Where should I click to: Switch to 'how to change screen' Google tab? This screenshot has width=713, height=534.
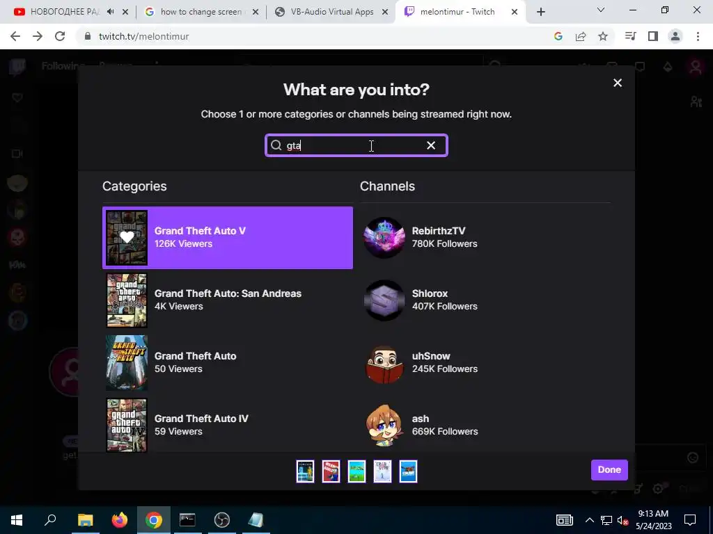point(200,12)
